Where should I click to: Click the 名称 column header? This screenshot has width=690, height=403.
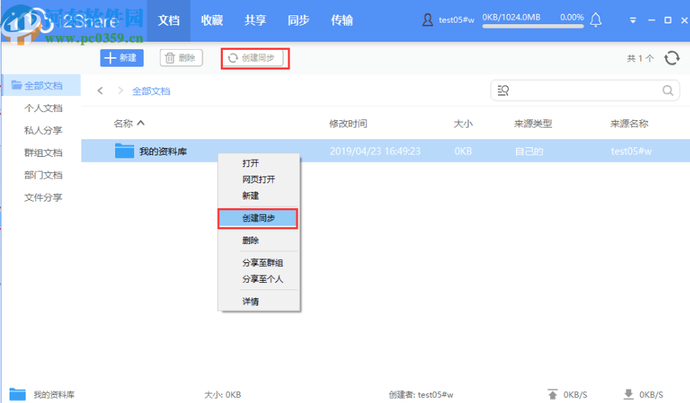point(123,124)
